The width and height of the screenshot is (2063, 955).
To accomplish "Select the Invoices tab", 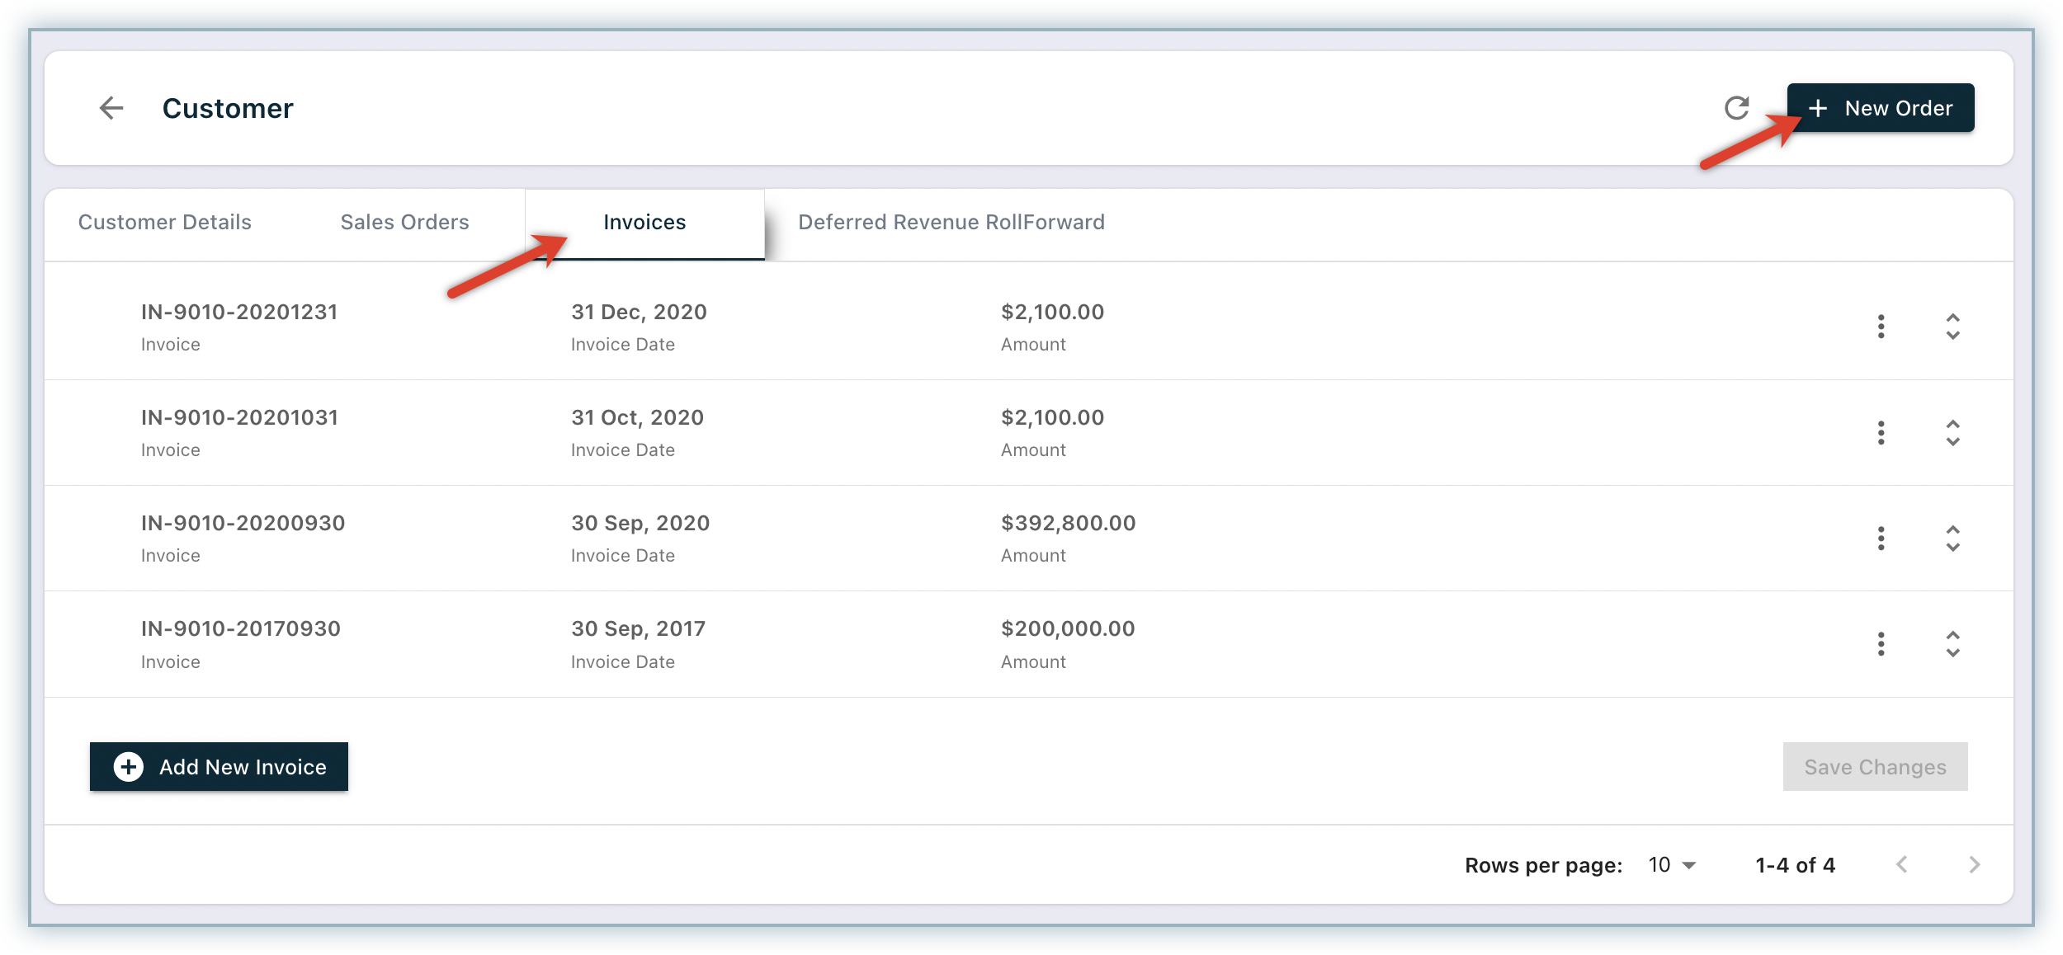I will point(644,222).
